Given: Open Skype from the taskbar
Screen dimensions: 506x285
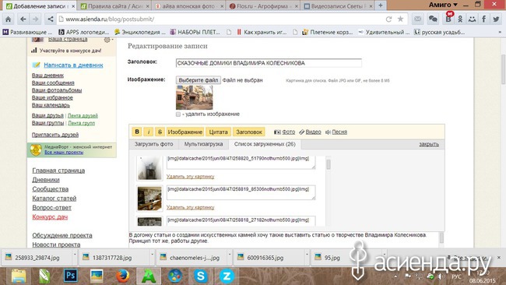Looking at the screenshot, I should [x=200, y=276].
